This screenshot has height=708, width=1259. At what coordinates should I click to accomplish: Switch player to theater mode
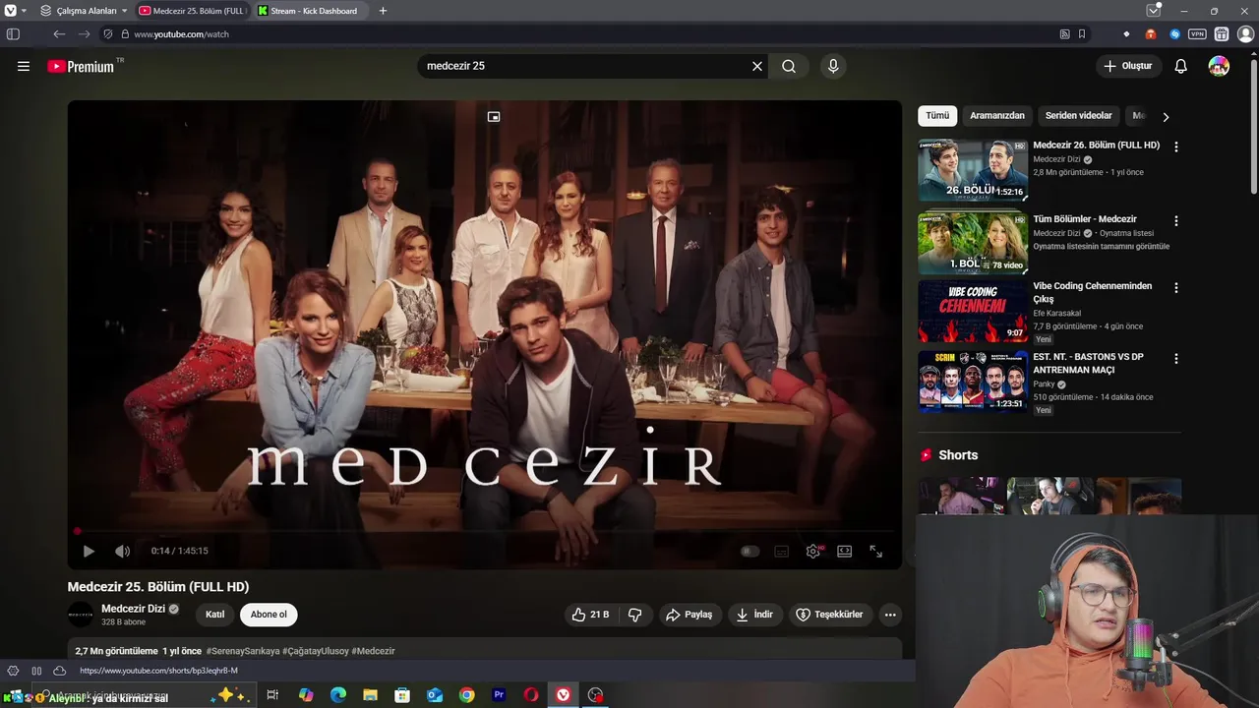coord(844,552)
